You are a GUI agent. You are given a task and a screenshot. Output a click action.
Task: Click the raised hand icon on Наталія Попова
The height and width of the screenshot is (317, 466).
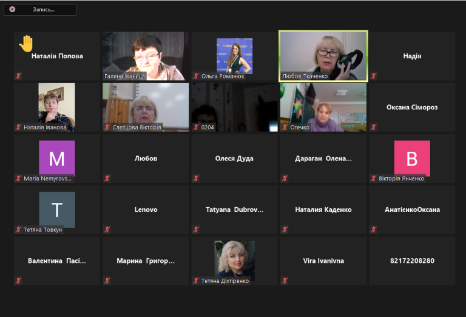click(26, 43)
